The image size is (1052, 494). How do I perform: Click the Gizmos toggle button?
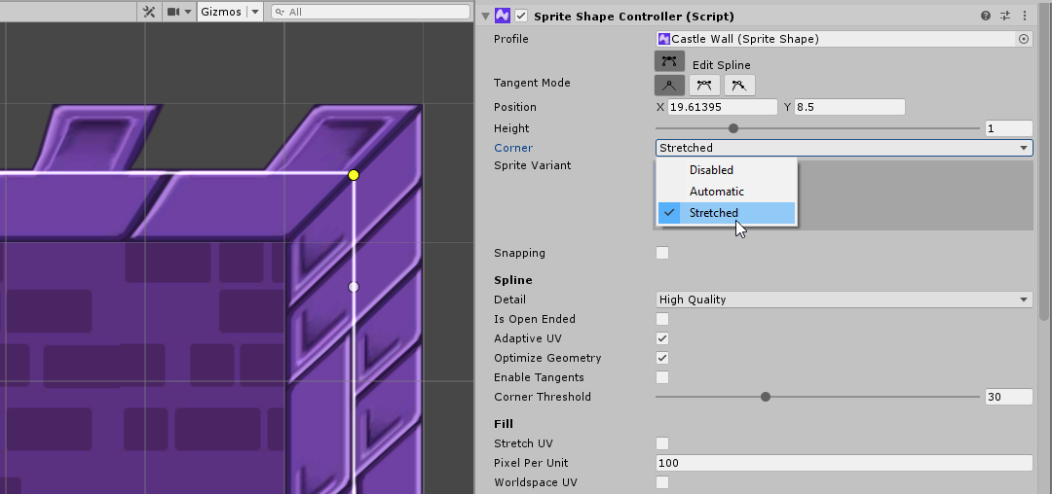point(220,12)
